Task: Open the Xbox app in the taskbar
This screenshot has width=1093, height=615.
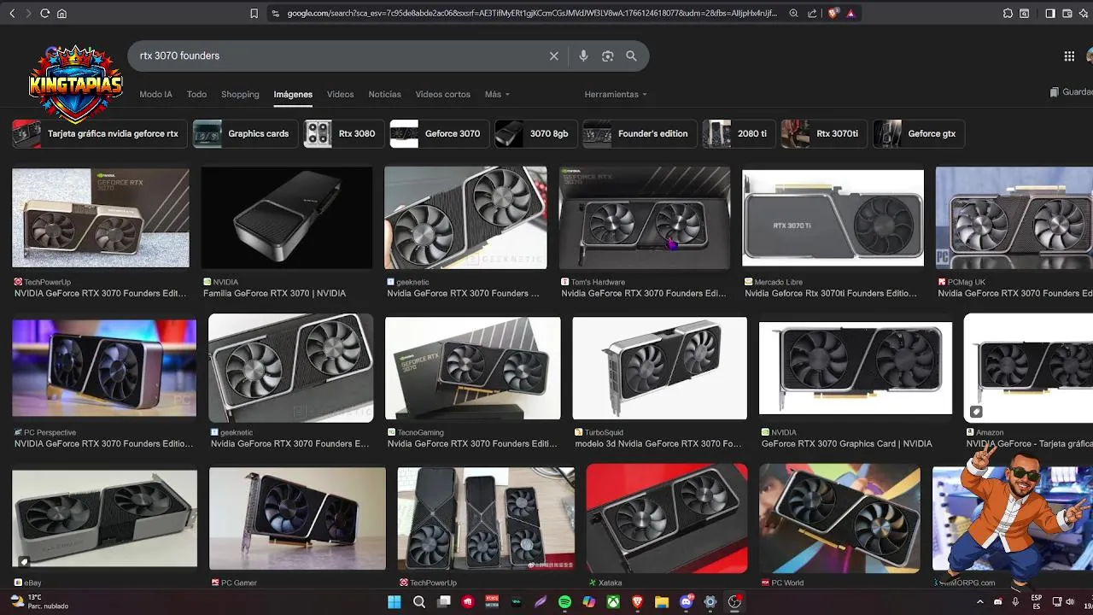Action: pos(613,602)
